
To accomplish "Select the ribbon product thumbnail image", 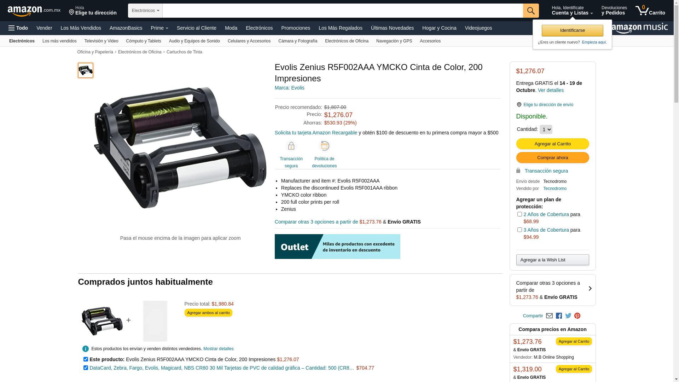I will [86, 70].
